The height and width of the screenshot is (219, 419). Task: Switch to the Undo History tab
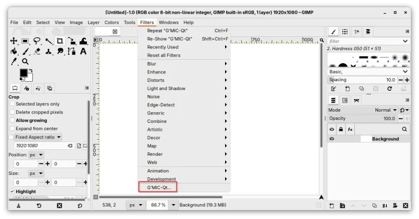pyautogui.click(x=38, y=88)
